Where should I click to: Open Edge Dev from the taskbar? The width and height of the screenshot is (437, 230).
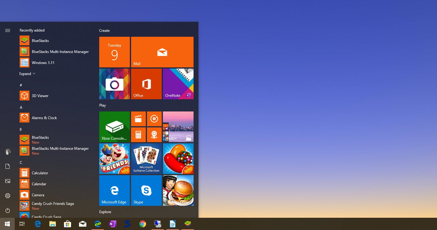point(98,224)
